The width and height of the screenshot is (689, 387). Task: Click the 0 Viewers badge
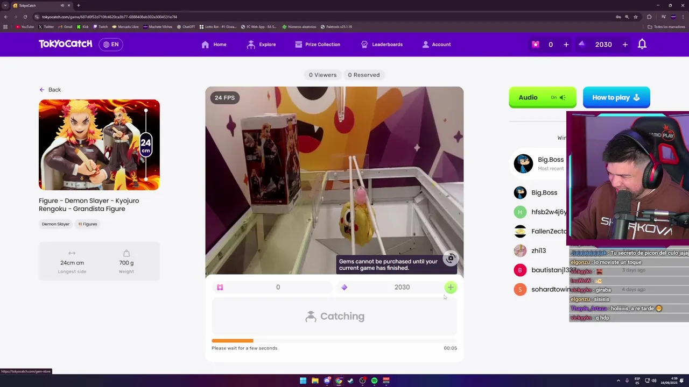(322, 75)
